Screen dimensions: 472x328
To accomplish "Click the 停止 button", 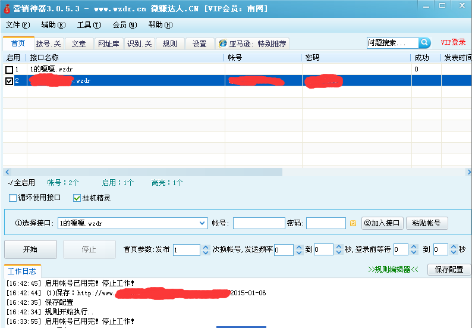I will coord(89,249).
